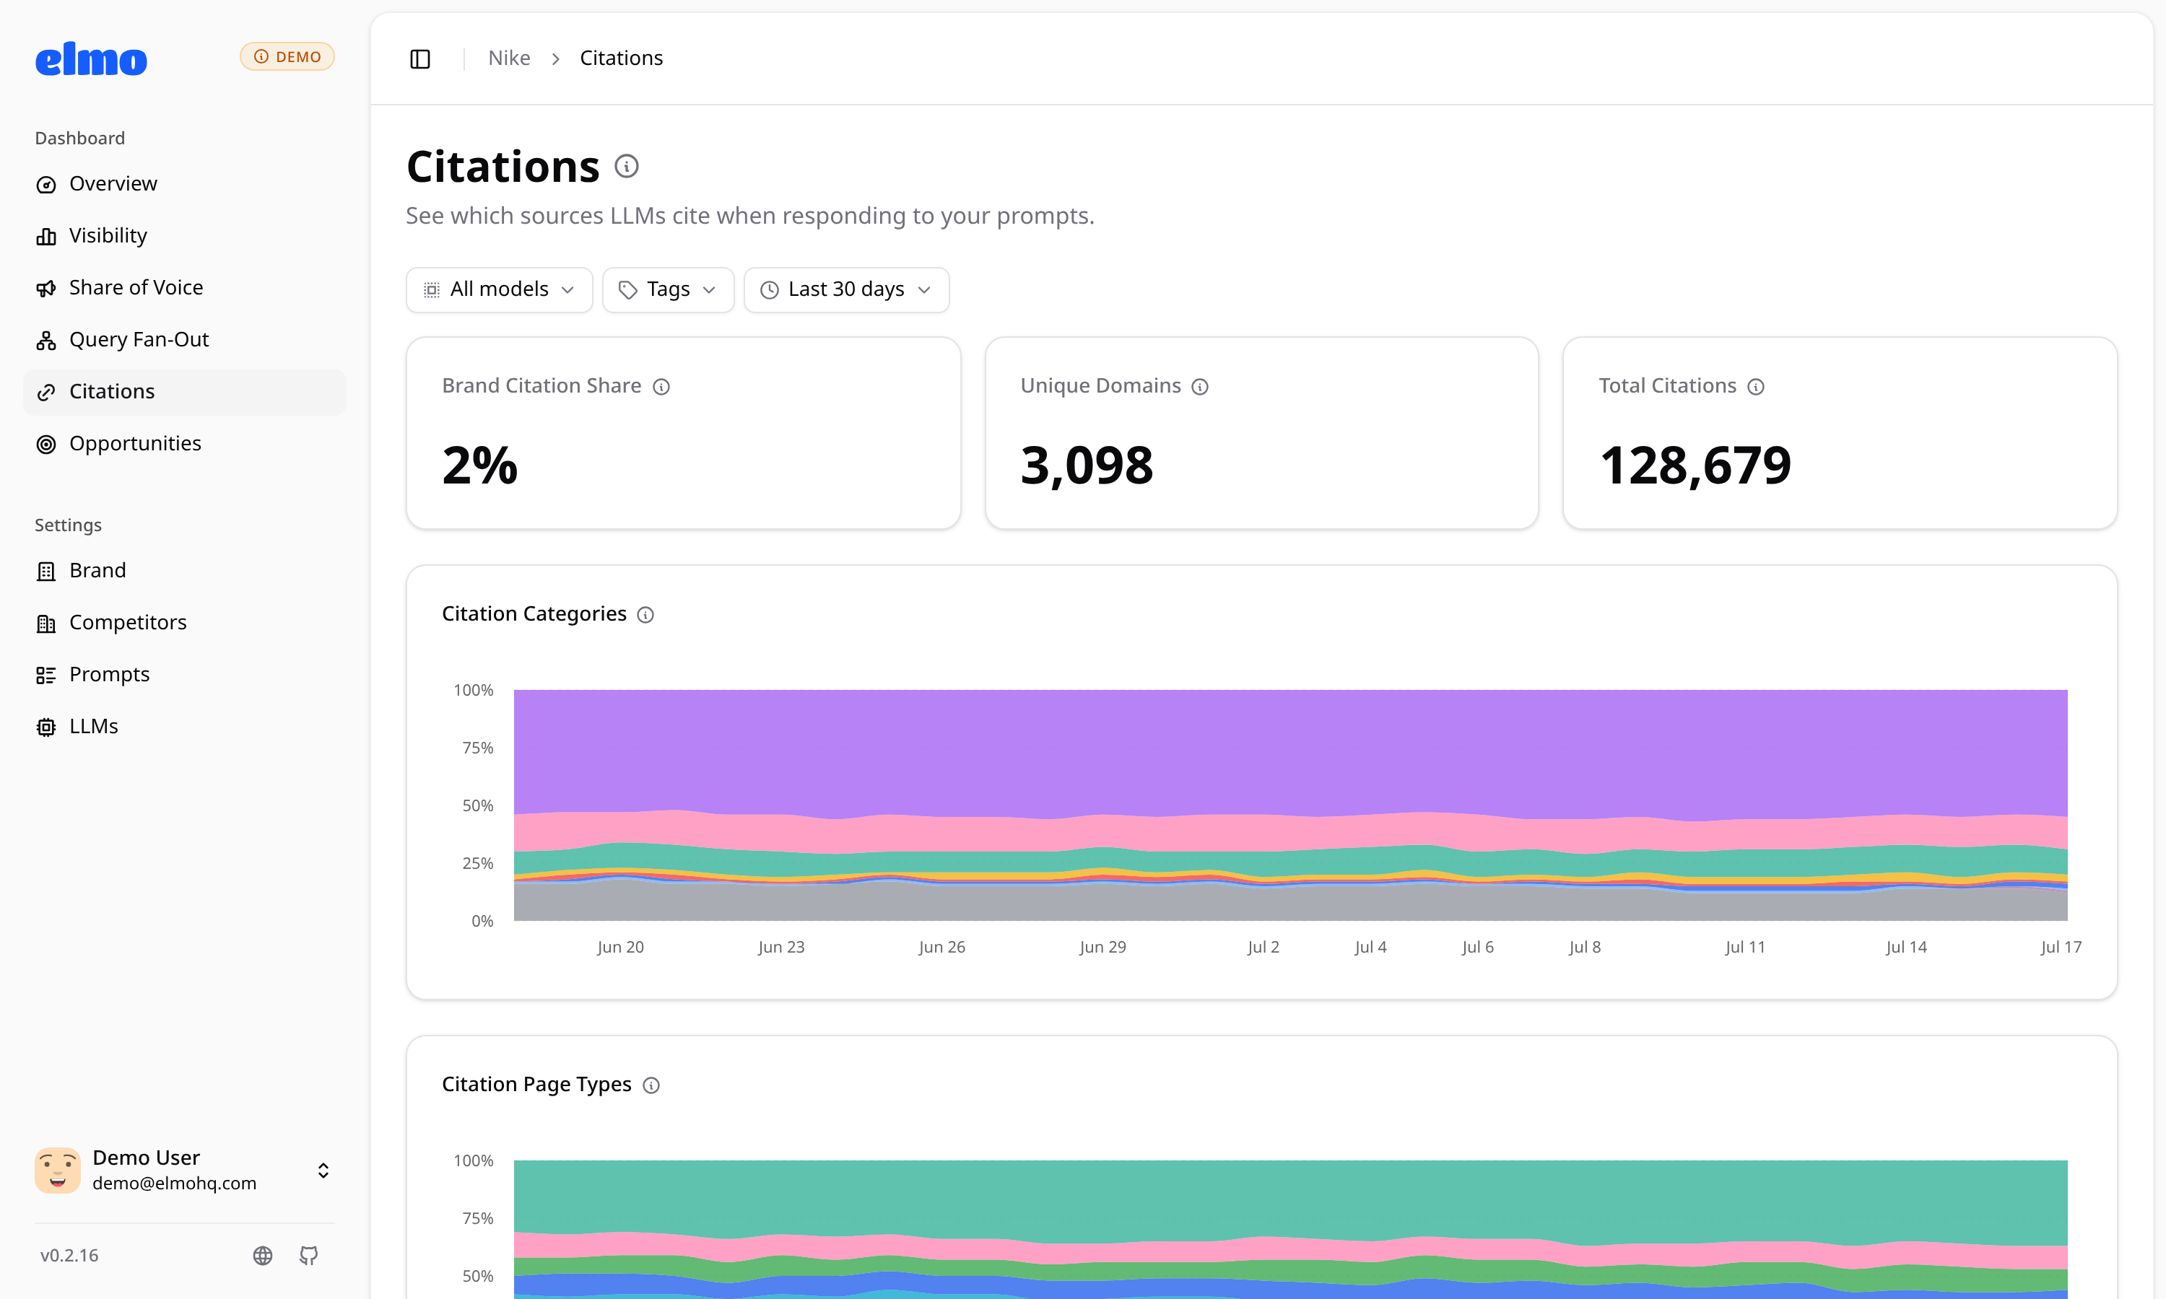2166x1299 pixels.
Task: Click the version label v0.2.16
Action: [x=69, y=1255]
